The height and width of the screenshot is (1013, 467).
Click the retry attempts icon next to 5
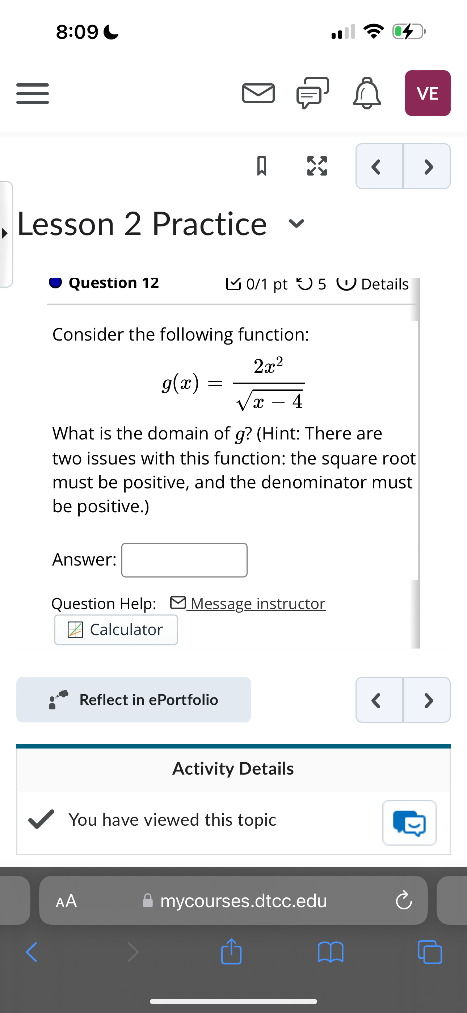pos(306,283)
